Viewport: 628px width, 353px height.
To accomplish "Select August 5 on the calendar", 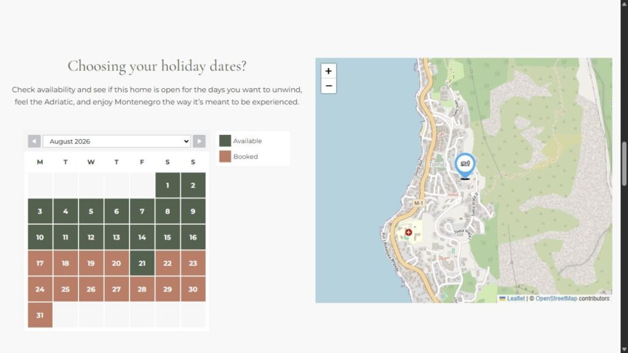I will (x=91, y=211).
